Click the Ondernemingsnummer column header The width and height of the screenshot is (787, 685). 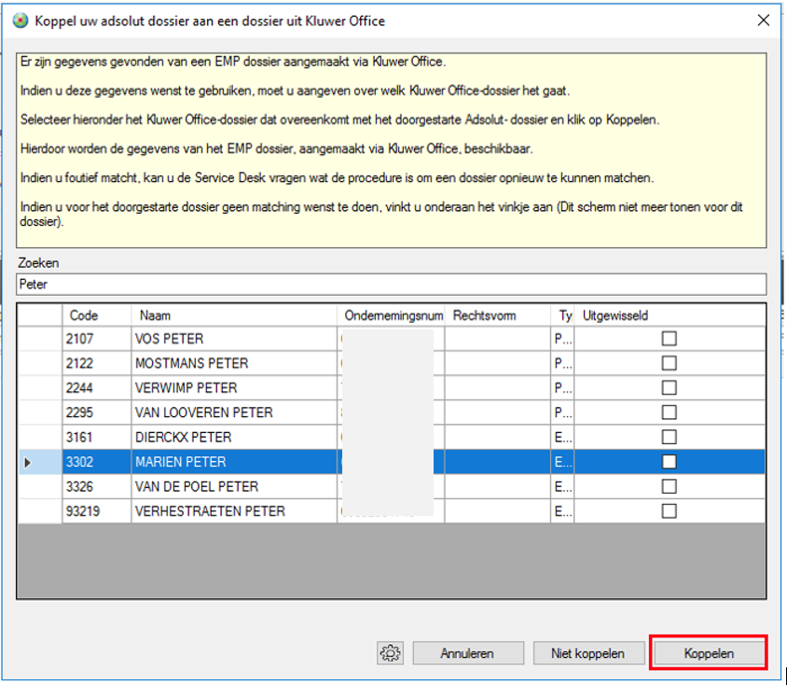click(x=393, y=315)
